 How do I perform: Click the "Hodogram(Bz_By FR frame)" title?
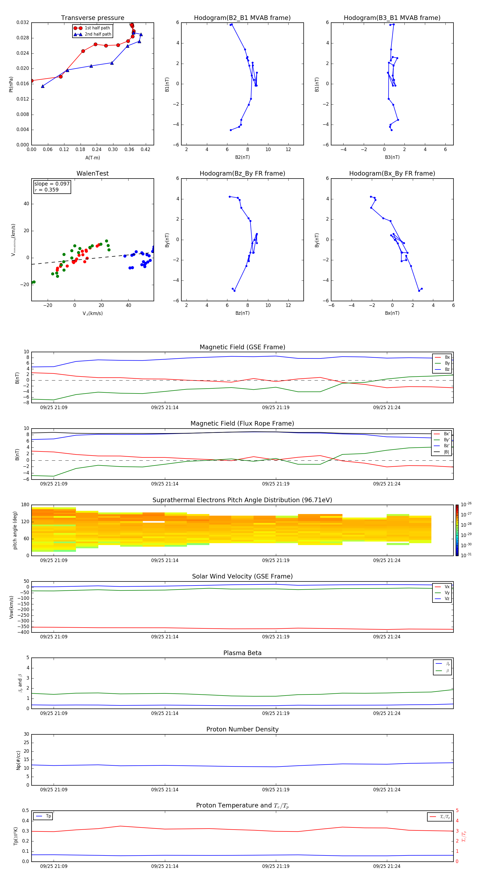[242, 173]
